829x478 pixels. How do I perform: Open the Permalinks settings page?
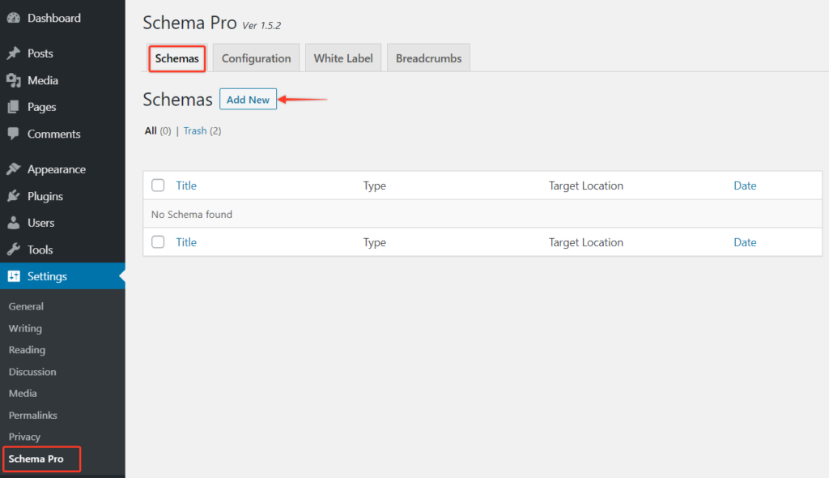pos(32,415)
